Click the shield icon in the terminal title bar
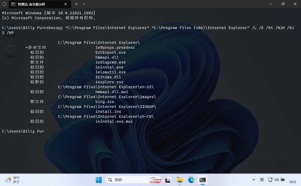The width and height of the screenshot is (301, 186). coord(4,4)
